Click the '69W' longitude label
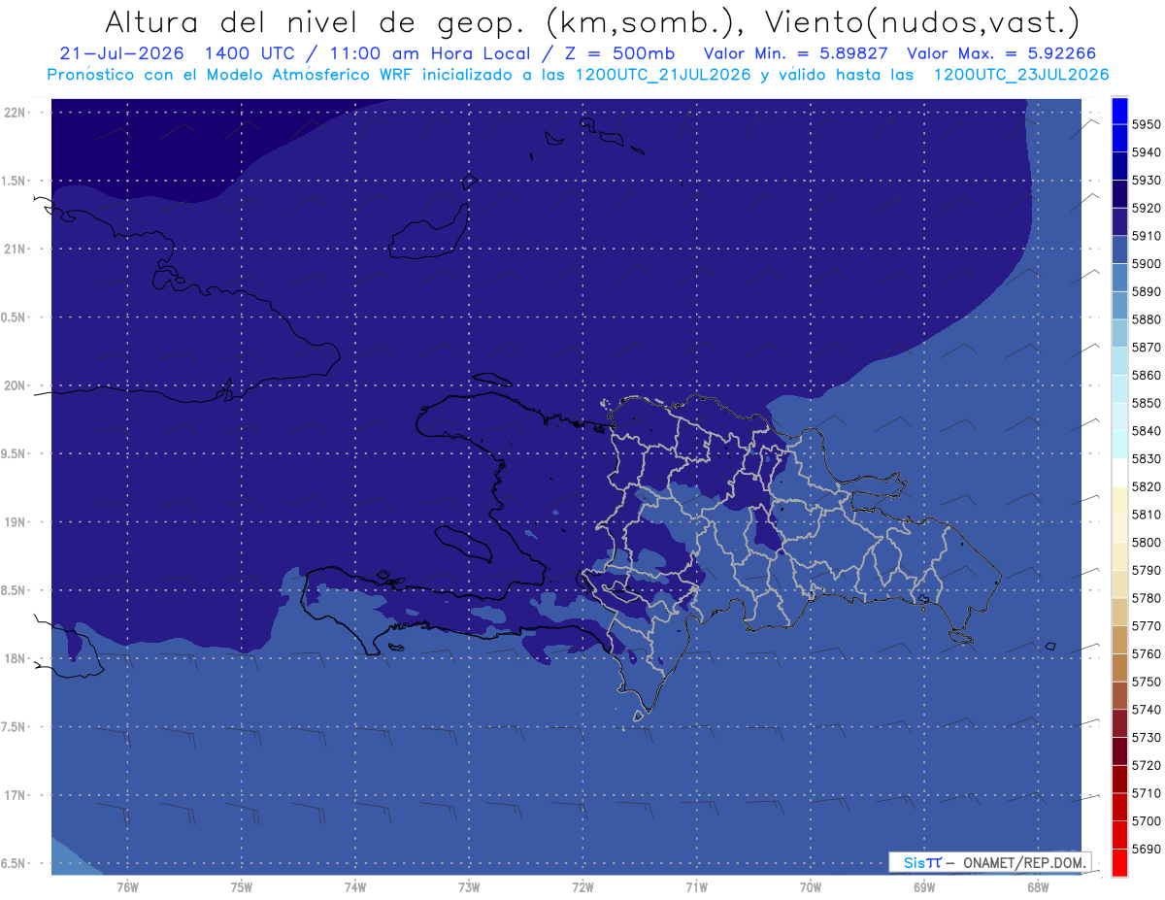The height and width of the screenshot is (900, 1165). pyautogui.click(x=924, y=886)
